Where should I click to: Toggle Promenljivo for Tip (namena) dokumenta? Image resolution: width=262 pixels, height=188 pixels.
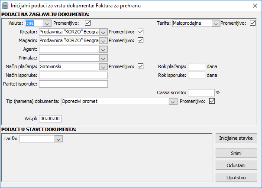[212, 101]
